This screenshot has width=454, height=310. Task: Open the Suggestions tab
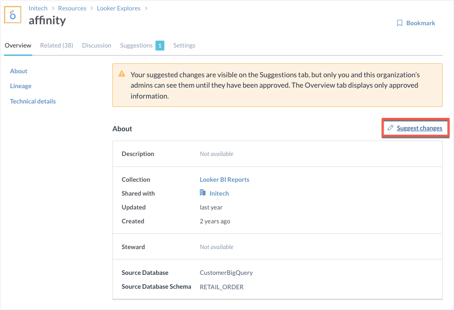(136, 46)
